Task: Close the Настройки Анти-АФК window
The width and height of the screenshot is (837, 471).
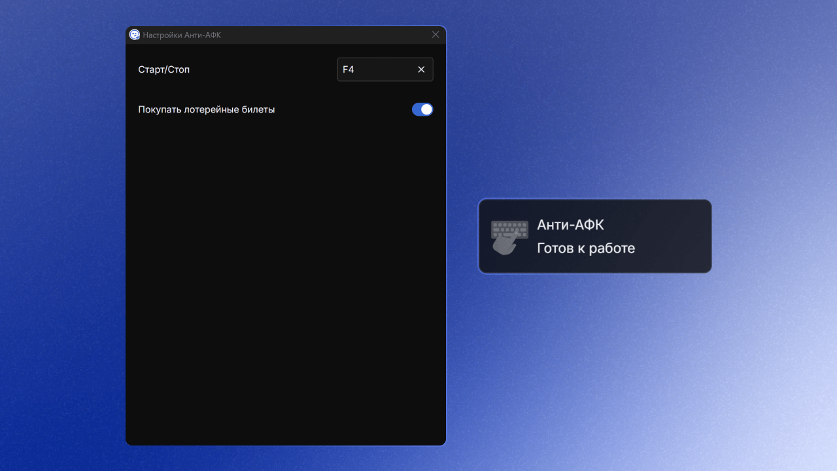Action: [436, 35]
